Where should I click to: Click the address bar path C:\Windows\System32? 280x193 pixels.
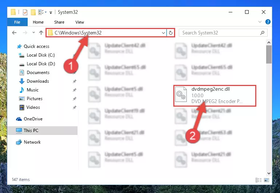(78, 33)
